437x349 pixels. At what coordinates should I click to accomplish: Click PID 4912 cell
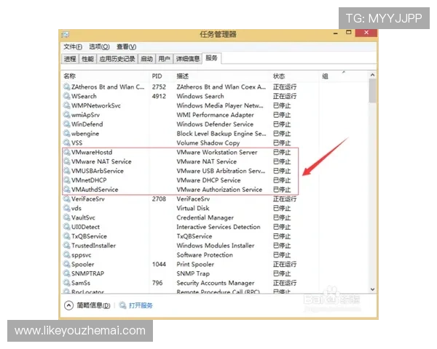tap(159, 96)
